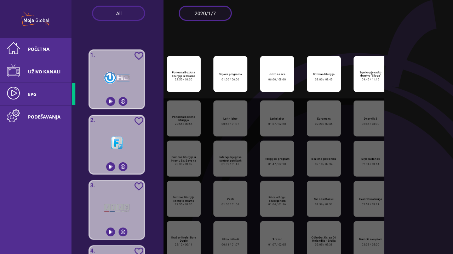Play channel 2 live

pos(110,167)
